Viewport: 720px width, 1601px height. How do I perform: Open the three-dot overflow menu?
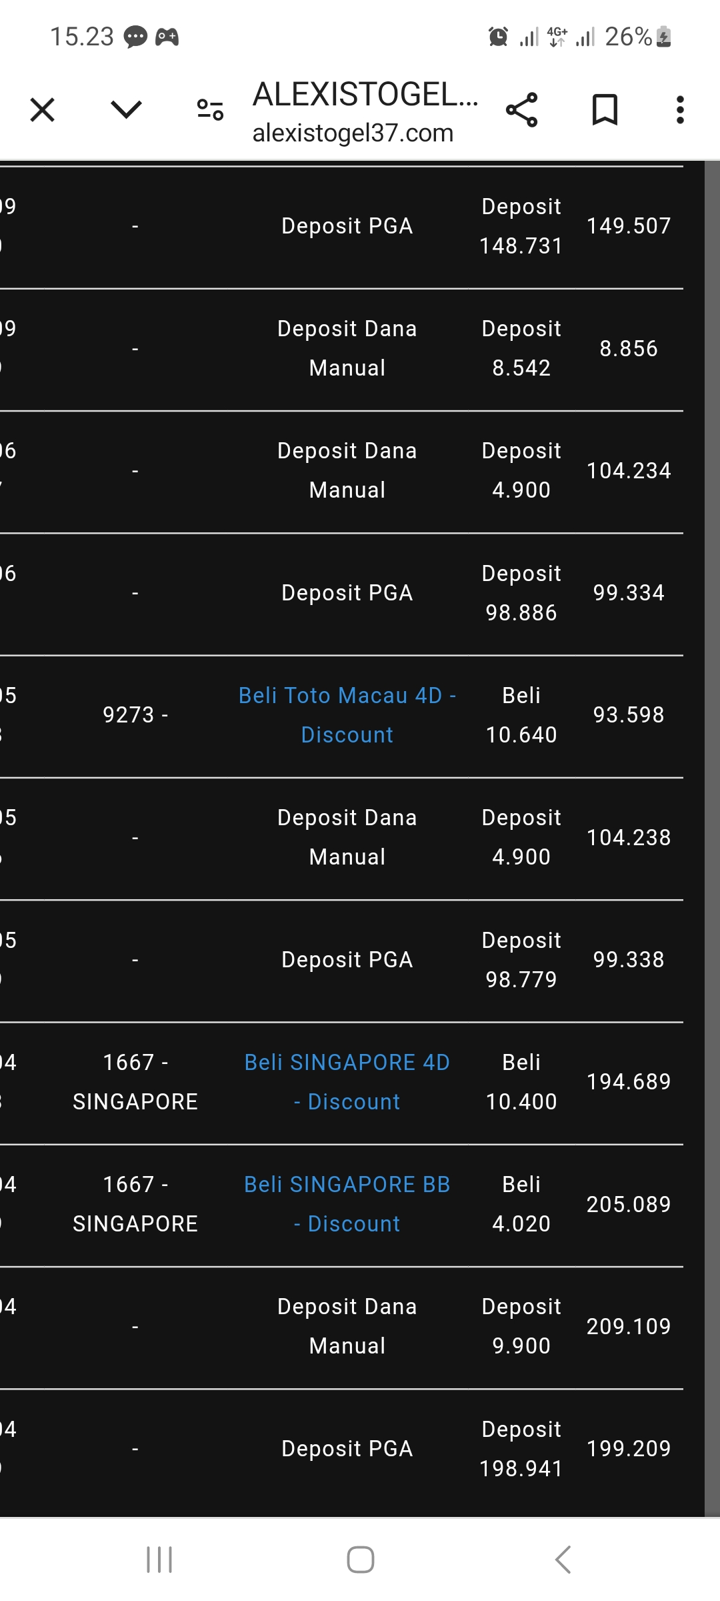[680, 110]
